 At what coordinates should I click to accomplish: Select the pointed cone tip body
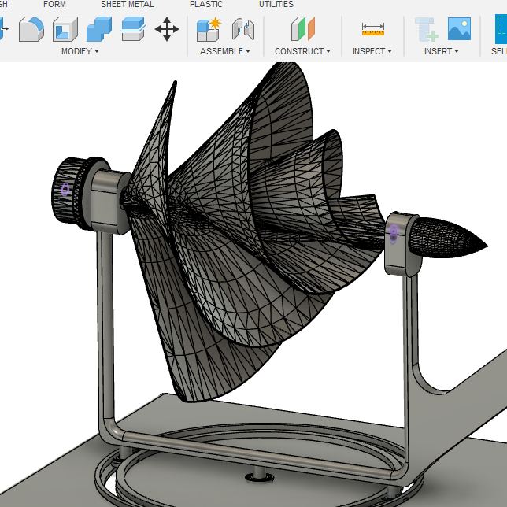point(447,238)
